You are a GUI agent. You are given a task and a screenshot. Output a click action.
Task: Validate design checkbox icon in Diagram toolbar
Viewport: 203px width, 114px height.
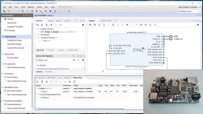tap(141, 25)
